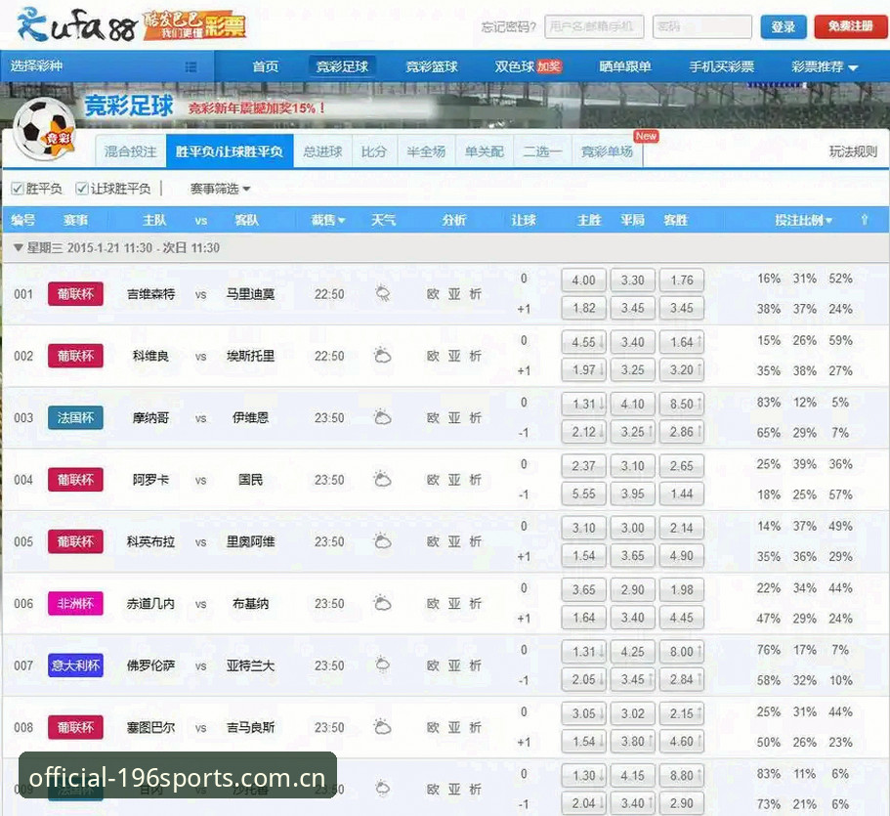Open the 选择彩种 selector

[106, 66]
